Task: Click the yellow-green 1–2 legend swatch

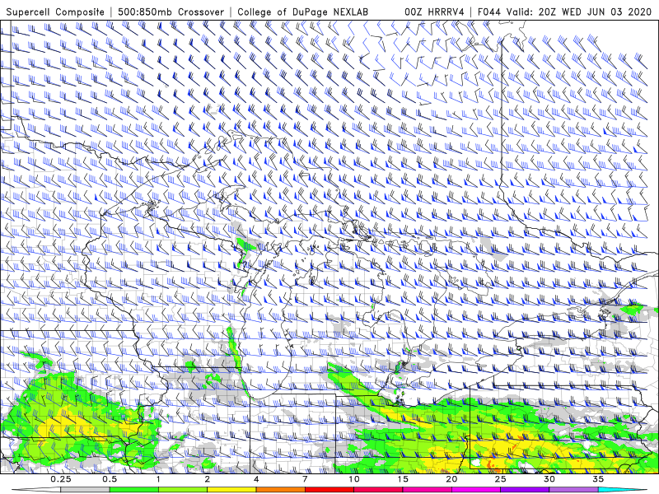Action: [183, 490]
